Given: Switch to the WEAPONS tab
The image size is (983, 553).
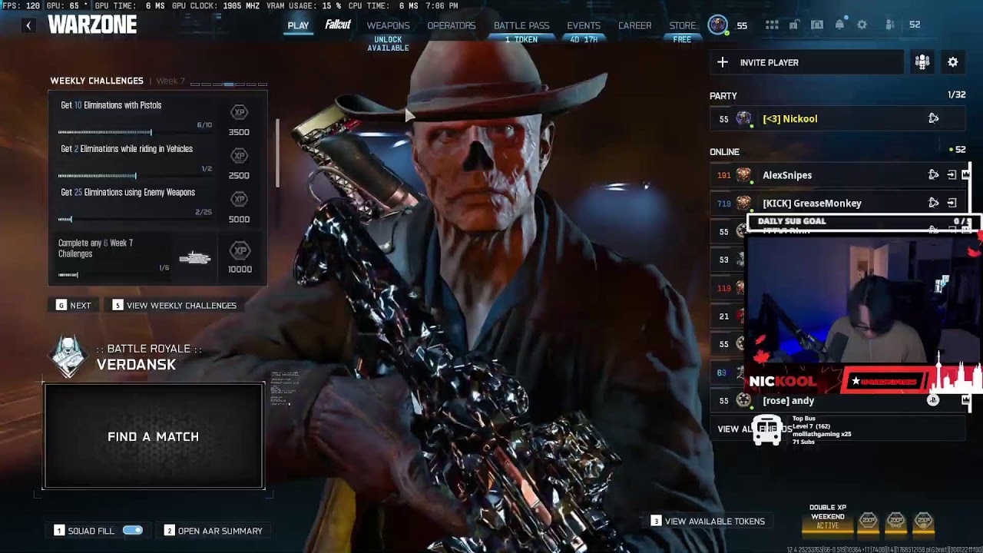Looking at the screenshot, I should coord(388,25).
